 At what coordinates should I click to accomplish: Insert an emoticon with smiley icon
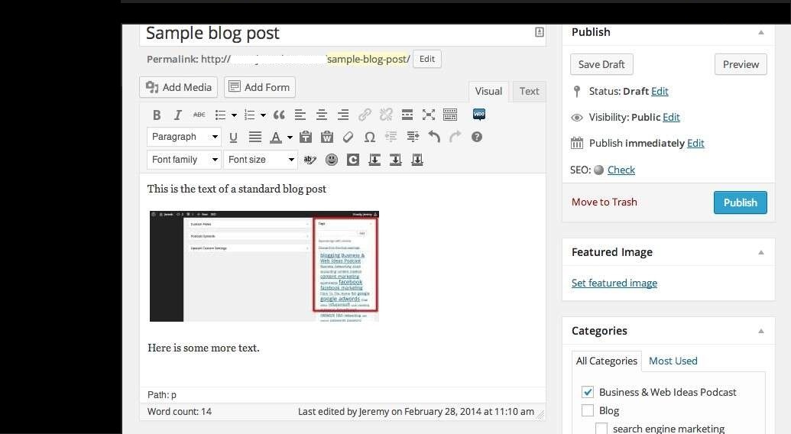(x=332, y=160)
